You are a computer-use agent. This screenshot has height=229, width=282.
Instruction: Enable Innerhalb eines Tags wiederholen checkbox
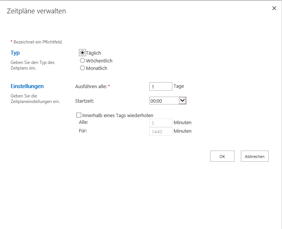coord(79,115)
